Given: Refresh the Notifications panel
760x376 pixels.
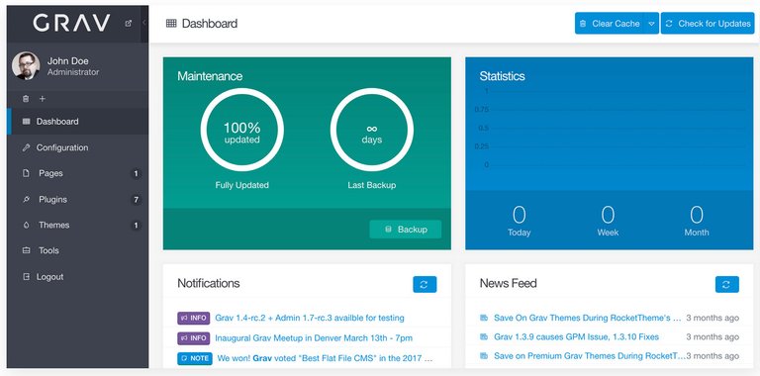Looking at the screenshot, I should pyautogui.click(x=425, y=284).
